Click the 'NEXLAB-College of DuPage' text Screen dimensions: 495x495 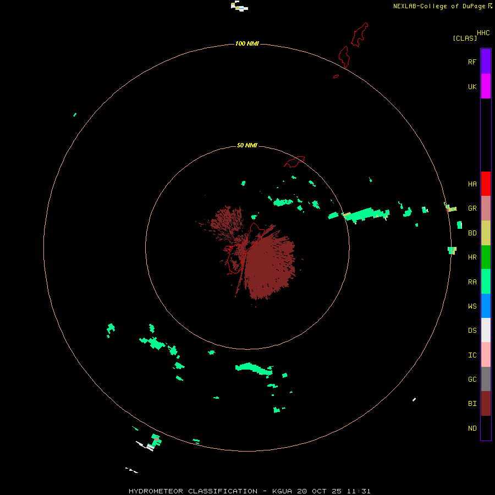439,6
